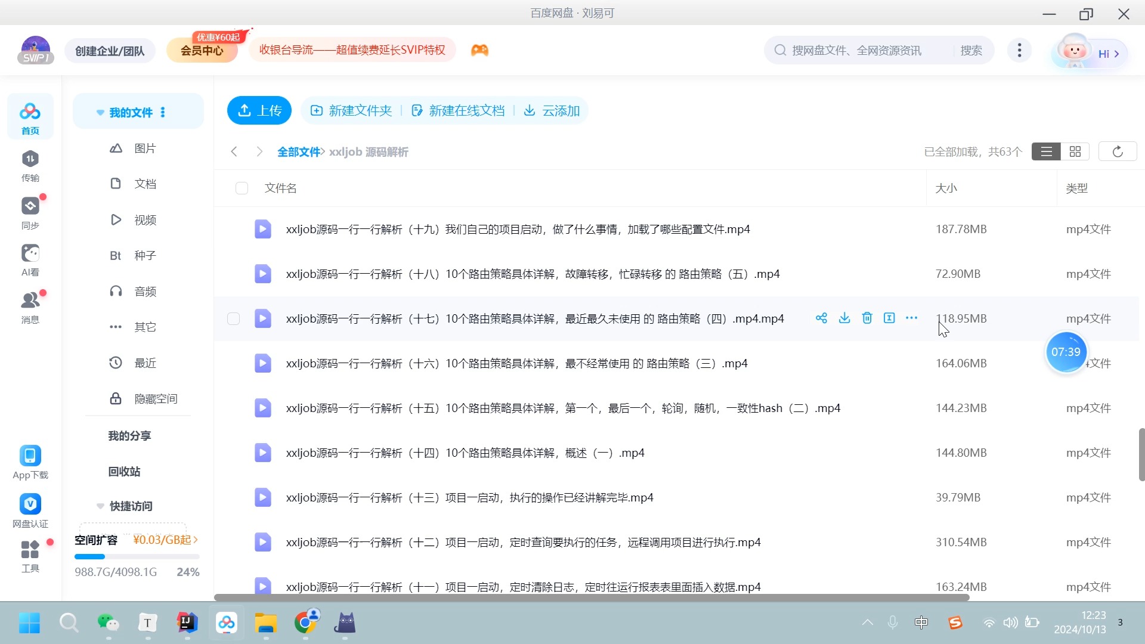Expand the Hi assistant arrow
The image size is (1145, 644).
coord(1117,54)
